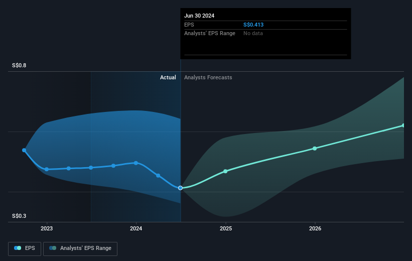The image size is (412, 261).
Task: Click the tooltip EPS value S$0.413
Action: coord(253,25)
